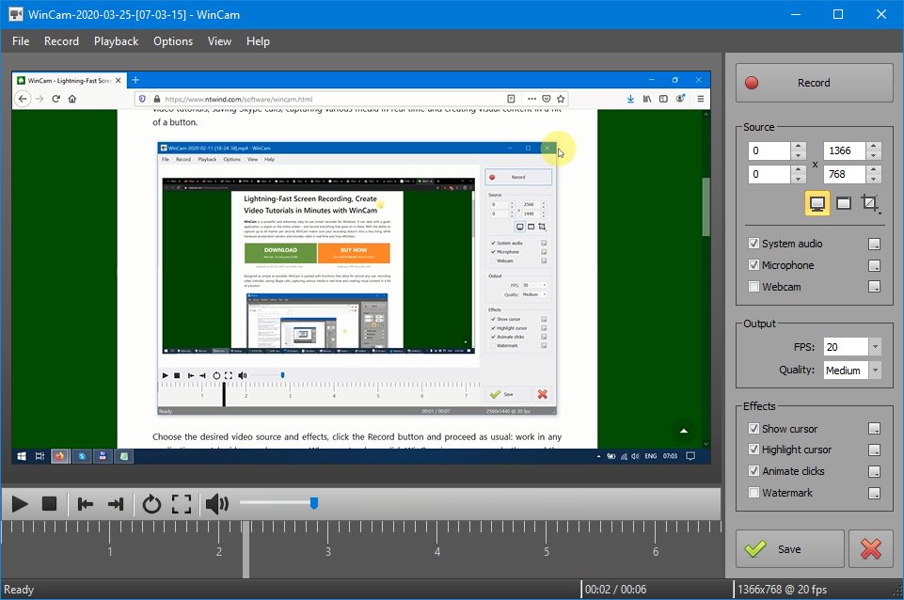Enable the Watermark checkbox
904x600 pixels.
pos(753,493)
